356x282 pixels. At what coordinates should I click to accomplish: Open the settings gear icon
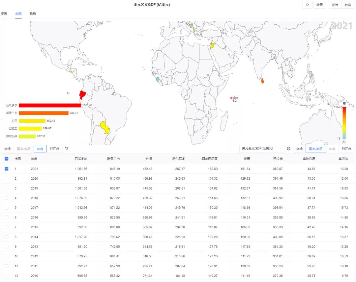[288, 149]
